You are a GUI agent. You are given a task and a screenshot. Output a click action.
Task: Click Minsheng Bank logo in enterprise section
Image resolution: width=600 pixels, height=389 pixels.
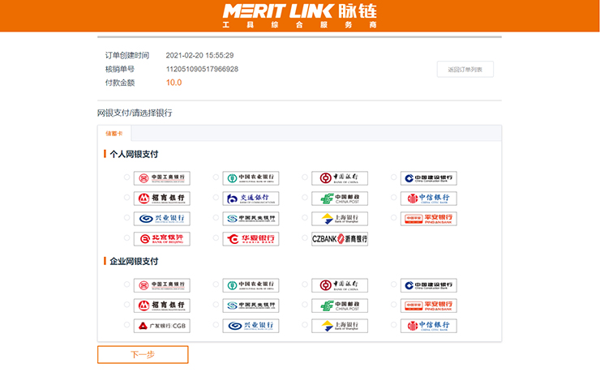[251, 306]
